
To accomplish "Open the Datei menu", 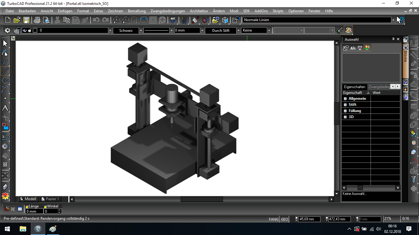I will click(x=10, y=11).
